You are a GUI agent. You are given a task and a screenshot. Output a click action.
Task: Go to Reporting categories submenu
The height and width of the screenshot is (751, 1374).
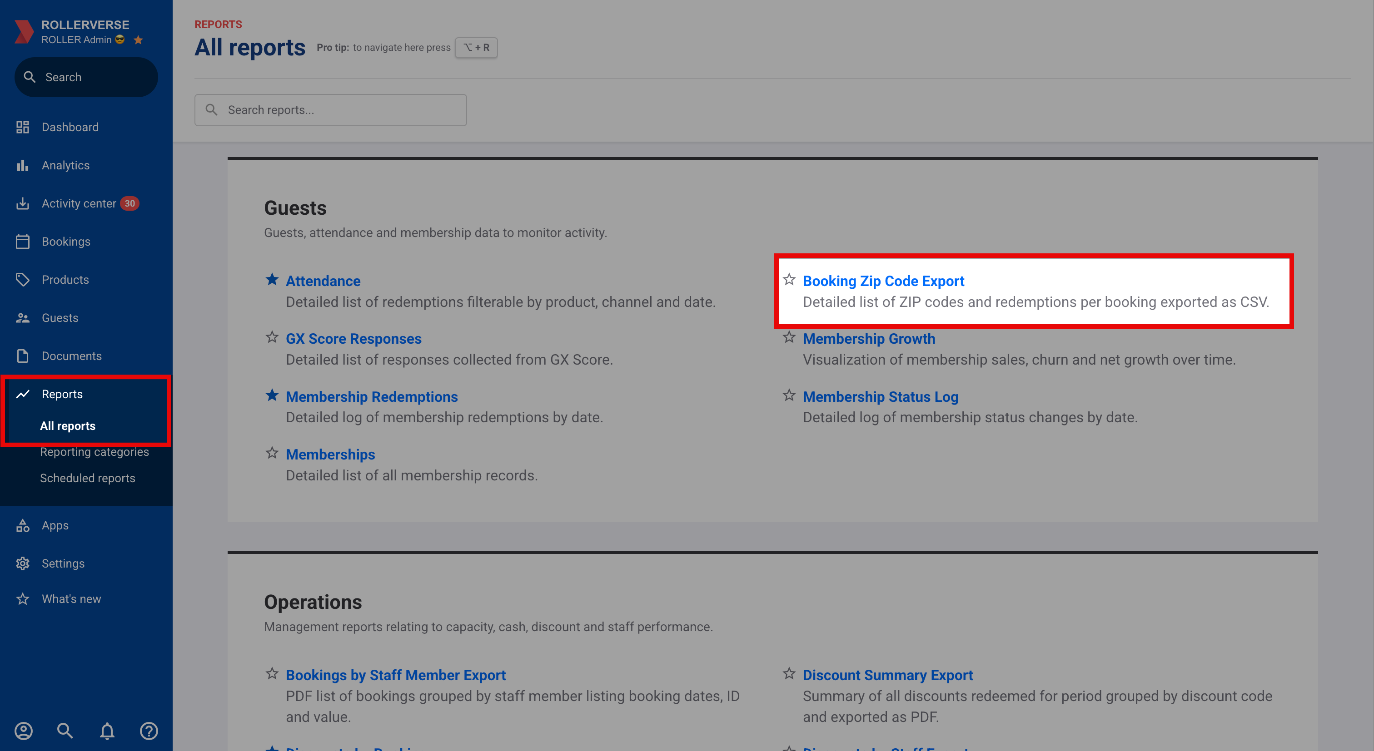click(x=95, y=452)
